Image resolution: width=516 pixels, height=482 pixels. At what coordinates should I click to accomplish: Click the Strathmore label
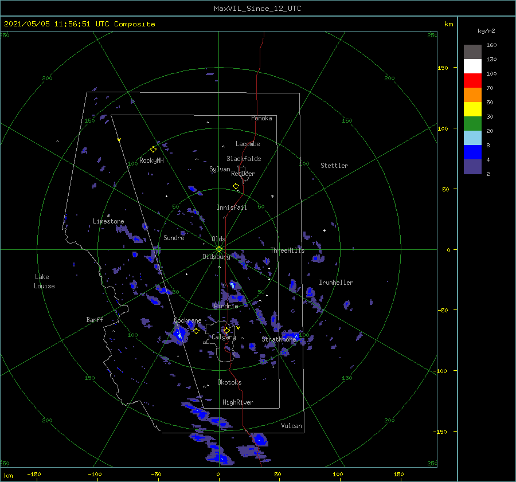pos(279,339)
